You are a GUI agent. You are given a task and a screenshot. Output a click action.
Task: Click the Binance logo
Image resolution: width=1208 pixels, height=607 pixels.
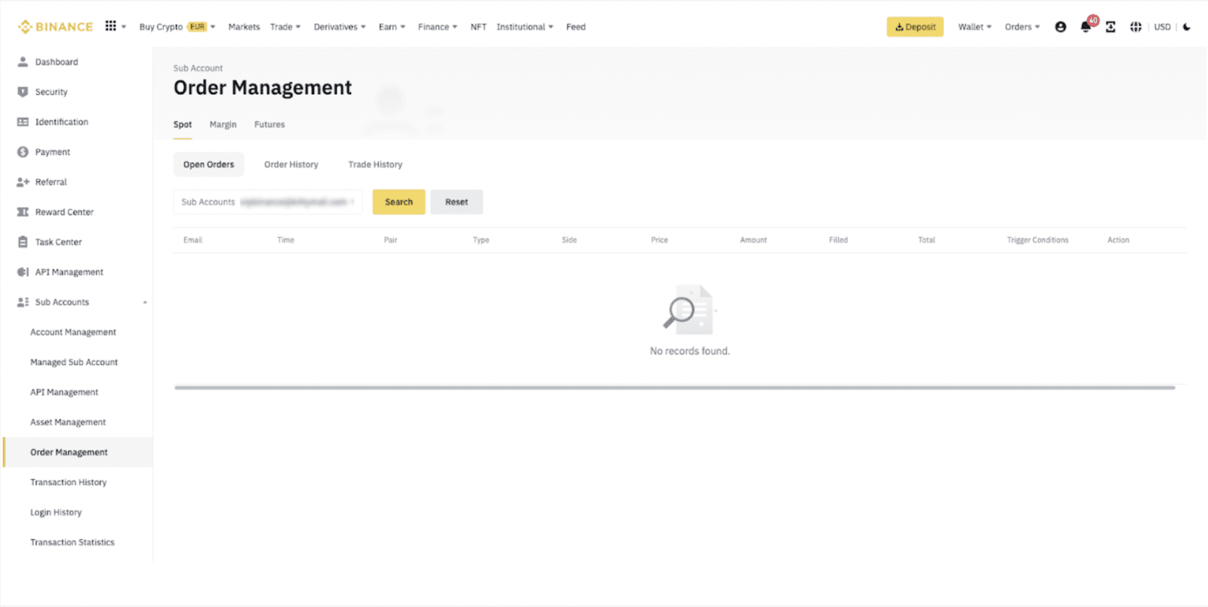coord(55,27)
